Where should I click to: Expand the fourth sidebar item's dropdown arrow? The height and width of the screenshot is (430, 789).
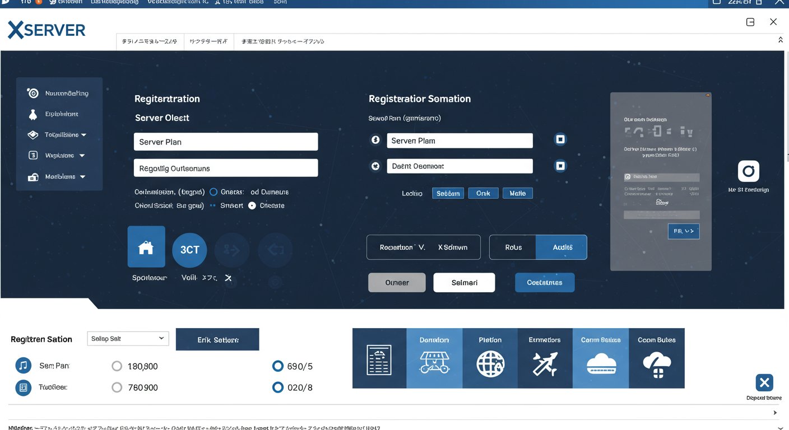82,156
